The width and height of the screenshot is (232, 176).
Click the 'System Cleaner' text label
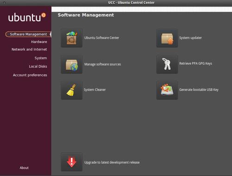point(95,90)
